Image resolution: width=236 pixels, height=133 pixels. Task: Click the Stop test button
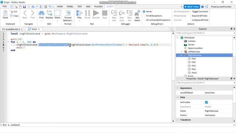[105, 13]
